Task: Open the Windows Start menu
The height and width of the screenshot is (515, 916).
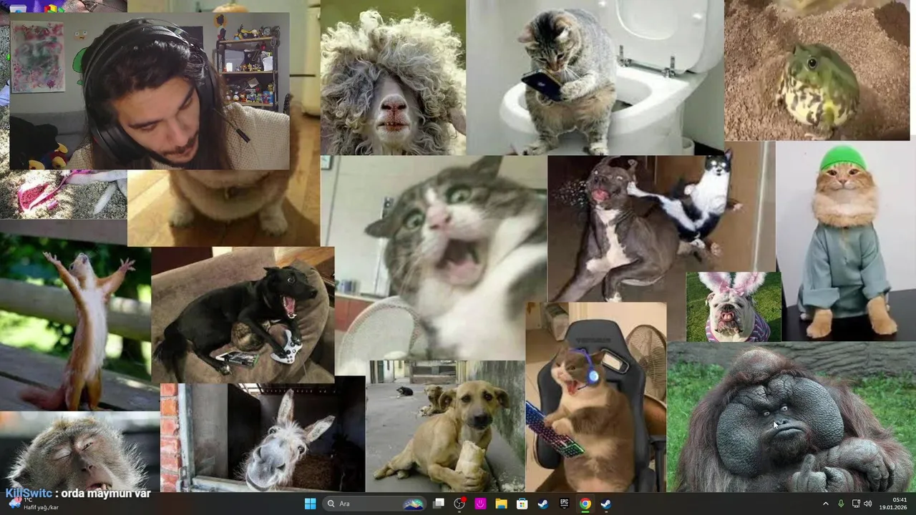Action: [x=310, y=504]
